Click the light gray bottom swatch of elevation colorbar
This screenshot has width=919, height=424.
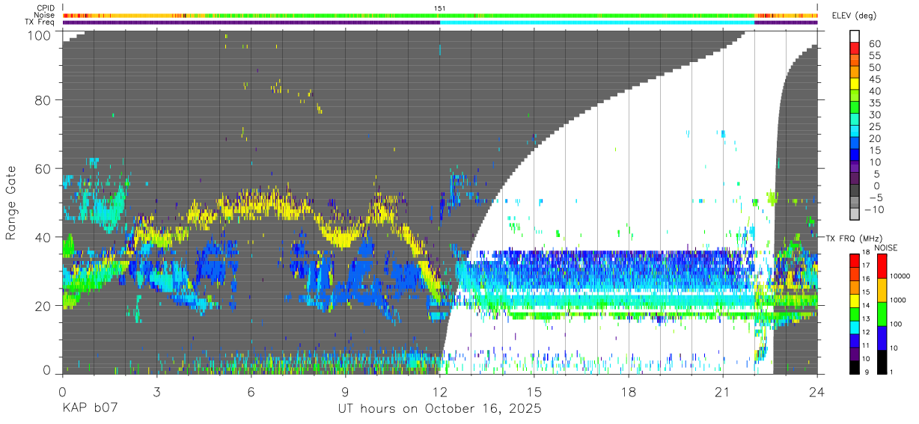pos(855,215)
